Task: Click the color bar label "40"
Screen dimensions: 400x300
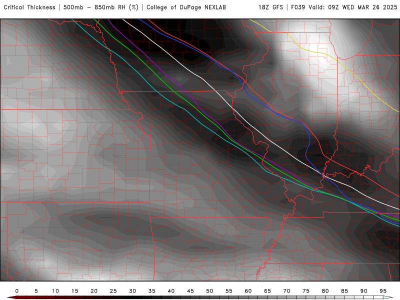Action: [x=171, y=291]
